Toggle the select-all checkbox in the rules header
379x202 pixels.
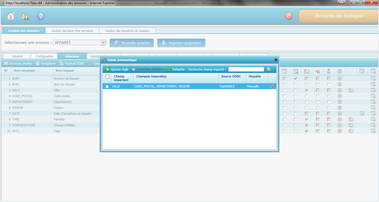click(x=108, y=77)
